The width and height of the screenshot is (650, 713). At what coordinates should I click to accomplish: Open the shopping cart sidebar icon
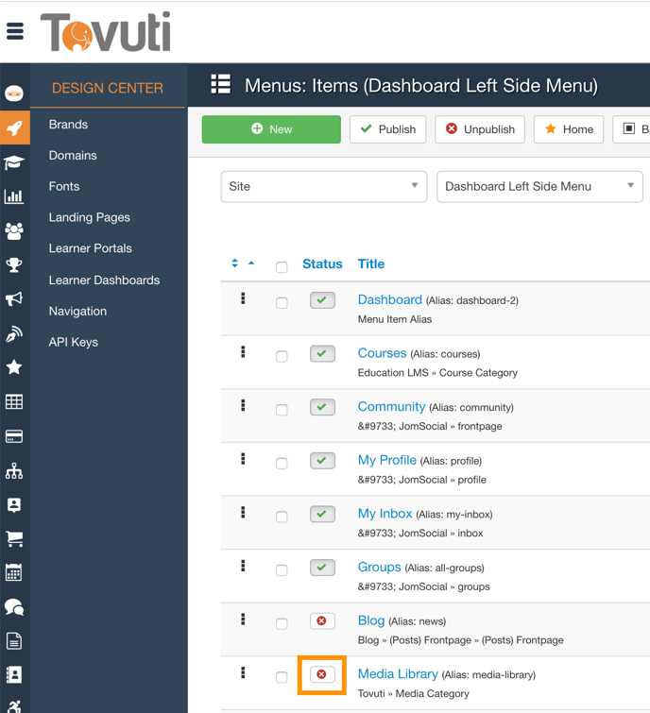coord(14,538)
